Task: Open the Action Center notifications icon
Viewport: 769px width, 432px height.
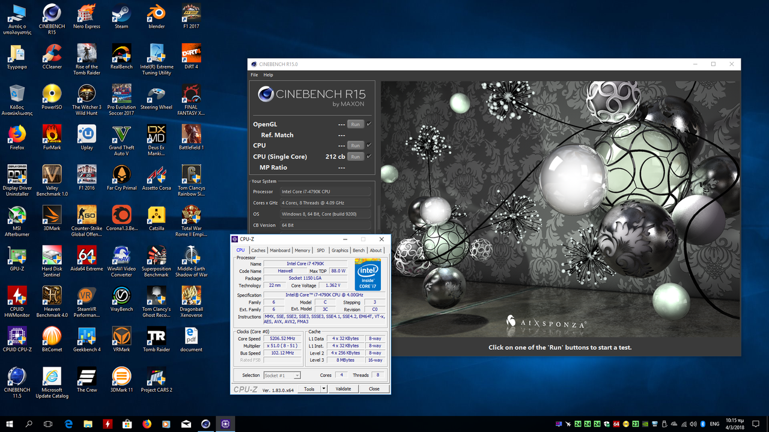Action: [756, 424]
